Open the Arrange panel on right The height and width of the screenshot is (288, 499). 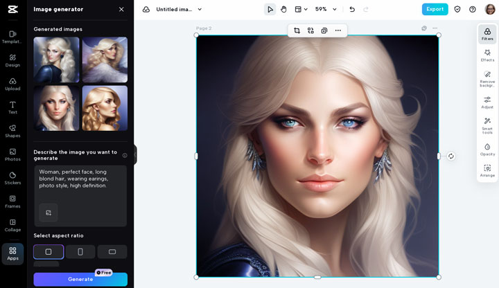(487, 171)
